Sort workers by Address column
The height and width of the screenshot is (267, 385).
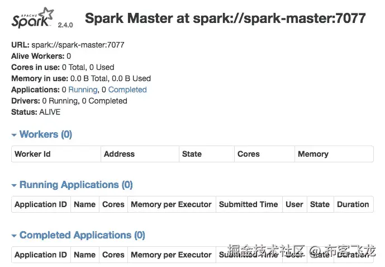[140, 154]
